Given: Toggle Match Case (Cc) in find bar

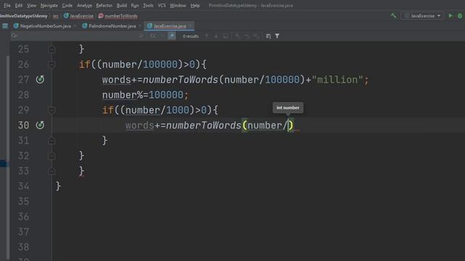Looking at the screenshot, I should point(153,36).
